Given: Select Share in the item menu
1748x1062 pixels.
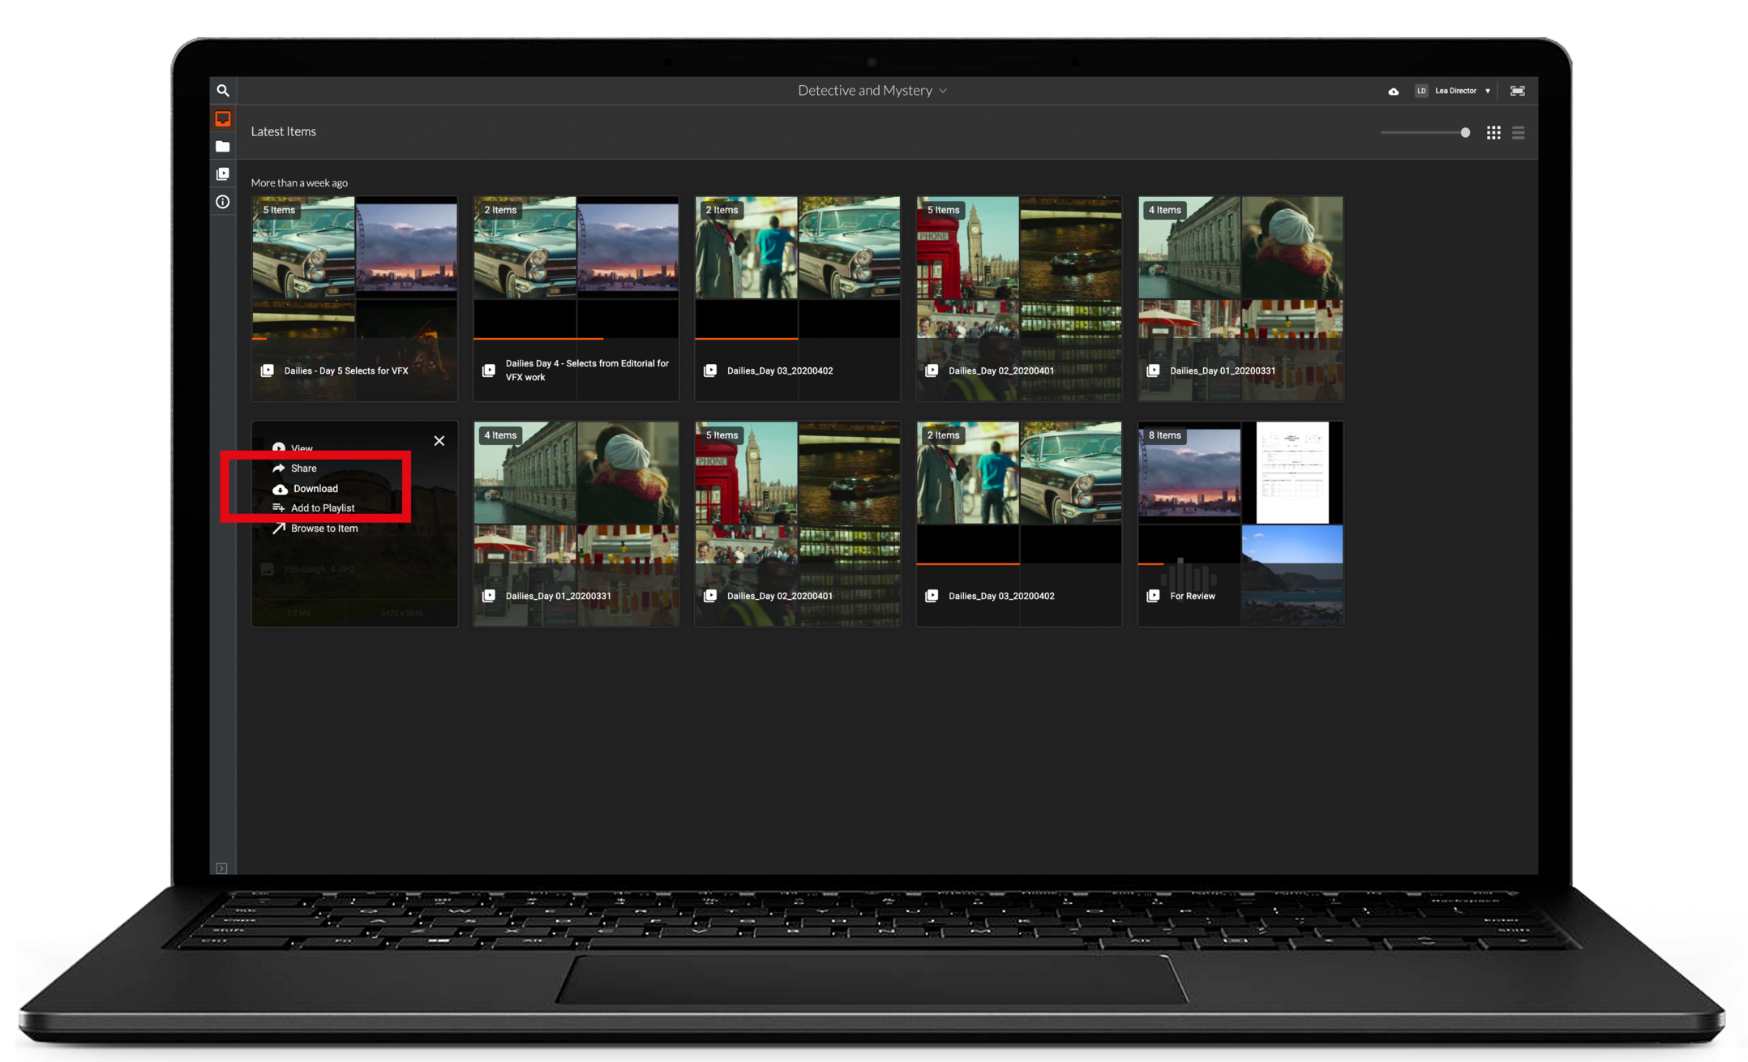Looking at the screenshot, I should [x=303, y=469].
